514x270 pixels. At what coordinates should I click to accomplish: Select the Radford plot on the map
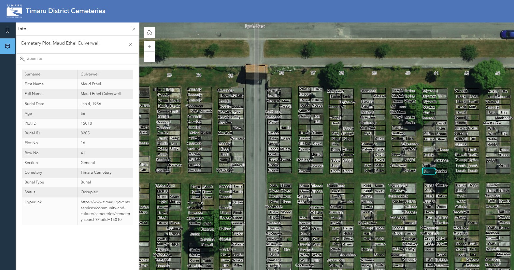[429, 166]
